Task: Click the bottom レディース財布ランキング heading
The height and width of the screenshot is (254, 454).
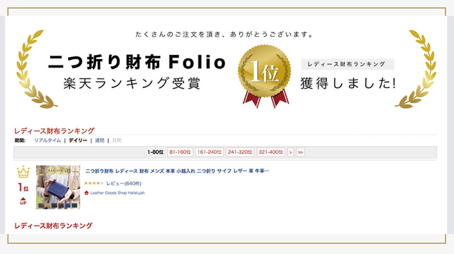Action: pos(53,225)
